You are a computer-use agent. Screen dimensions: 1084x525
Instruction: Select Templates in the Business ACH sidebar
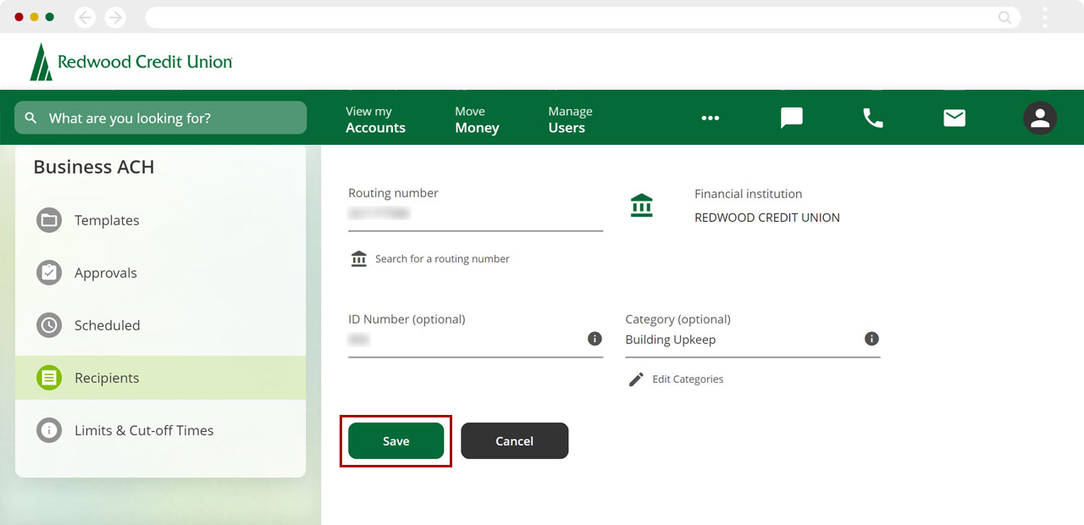(160, 220)
